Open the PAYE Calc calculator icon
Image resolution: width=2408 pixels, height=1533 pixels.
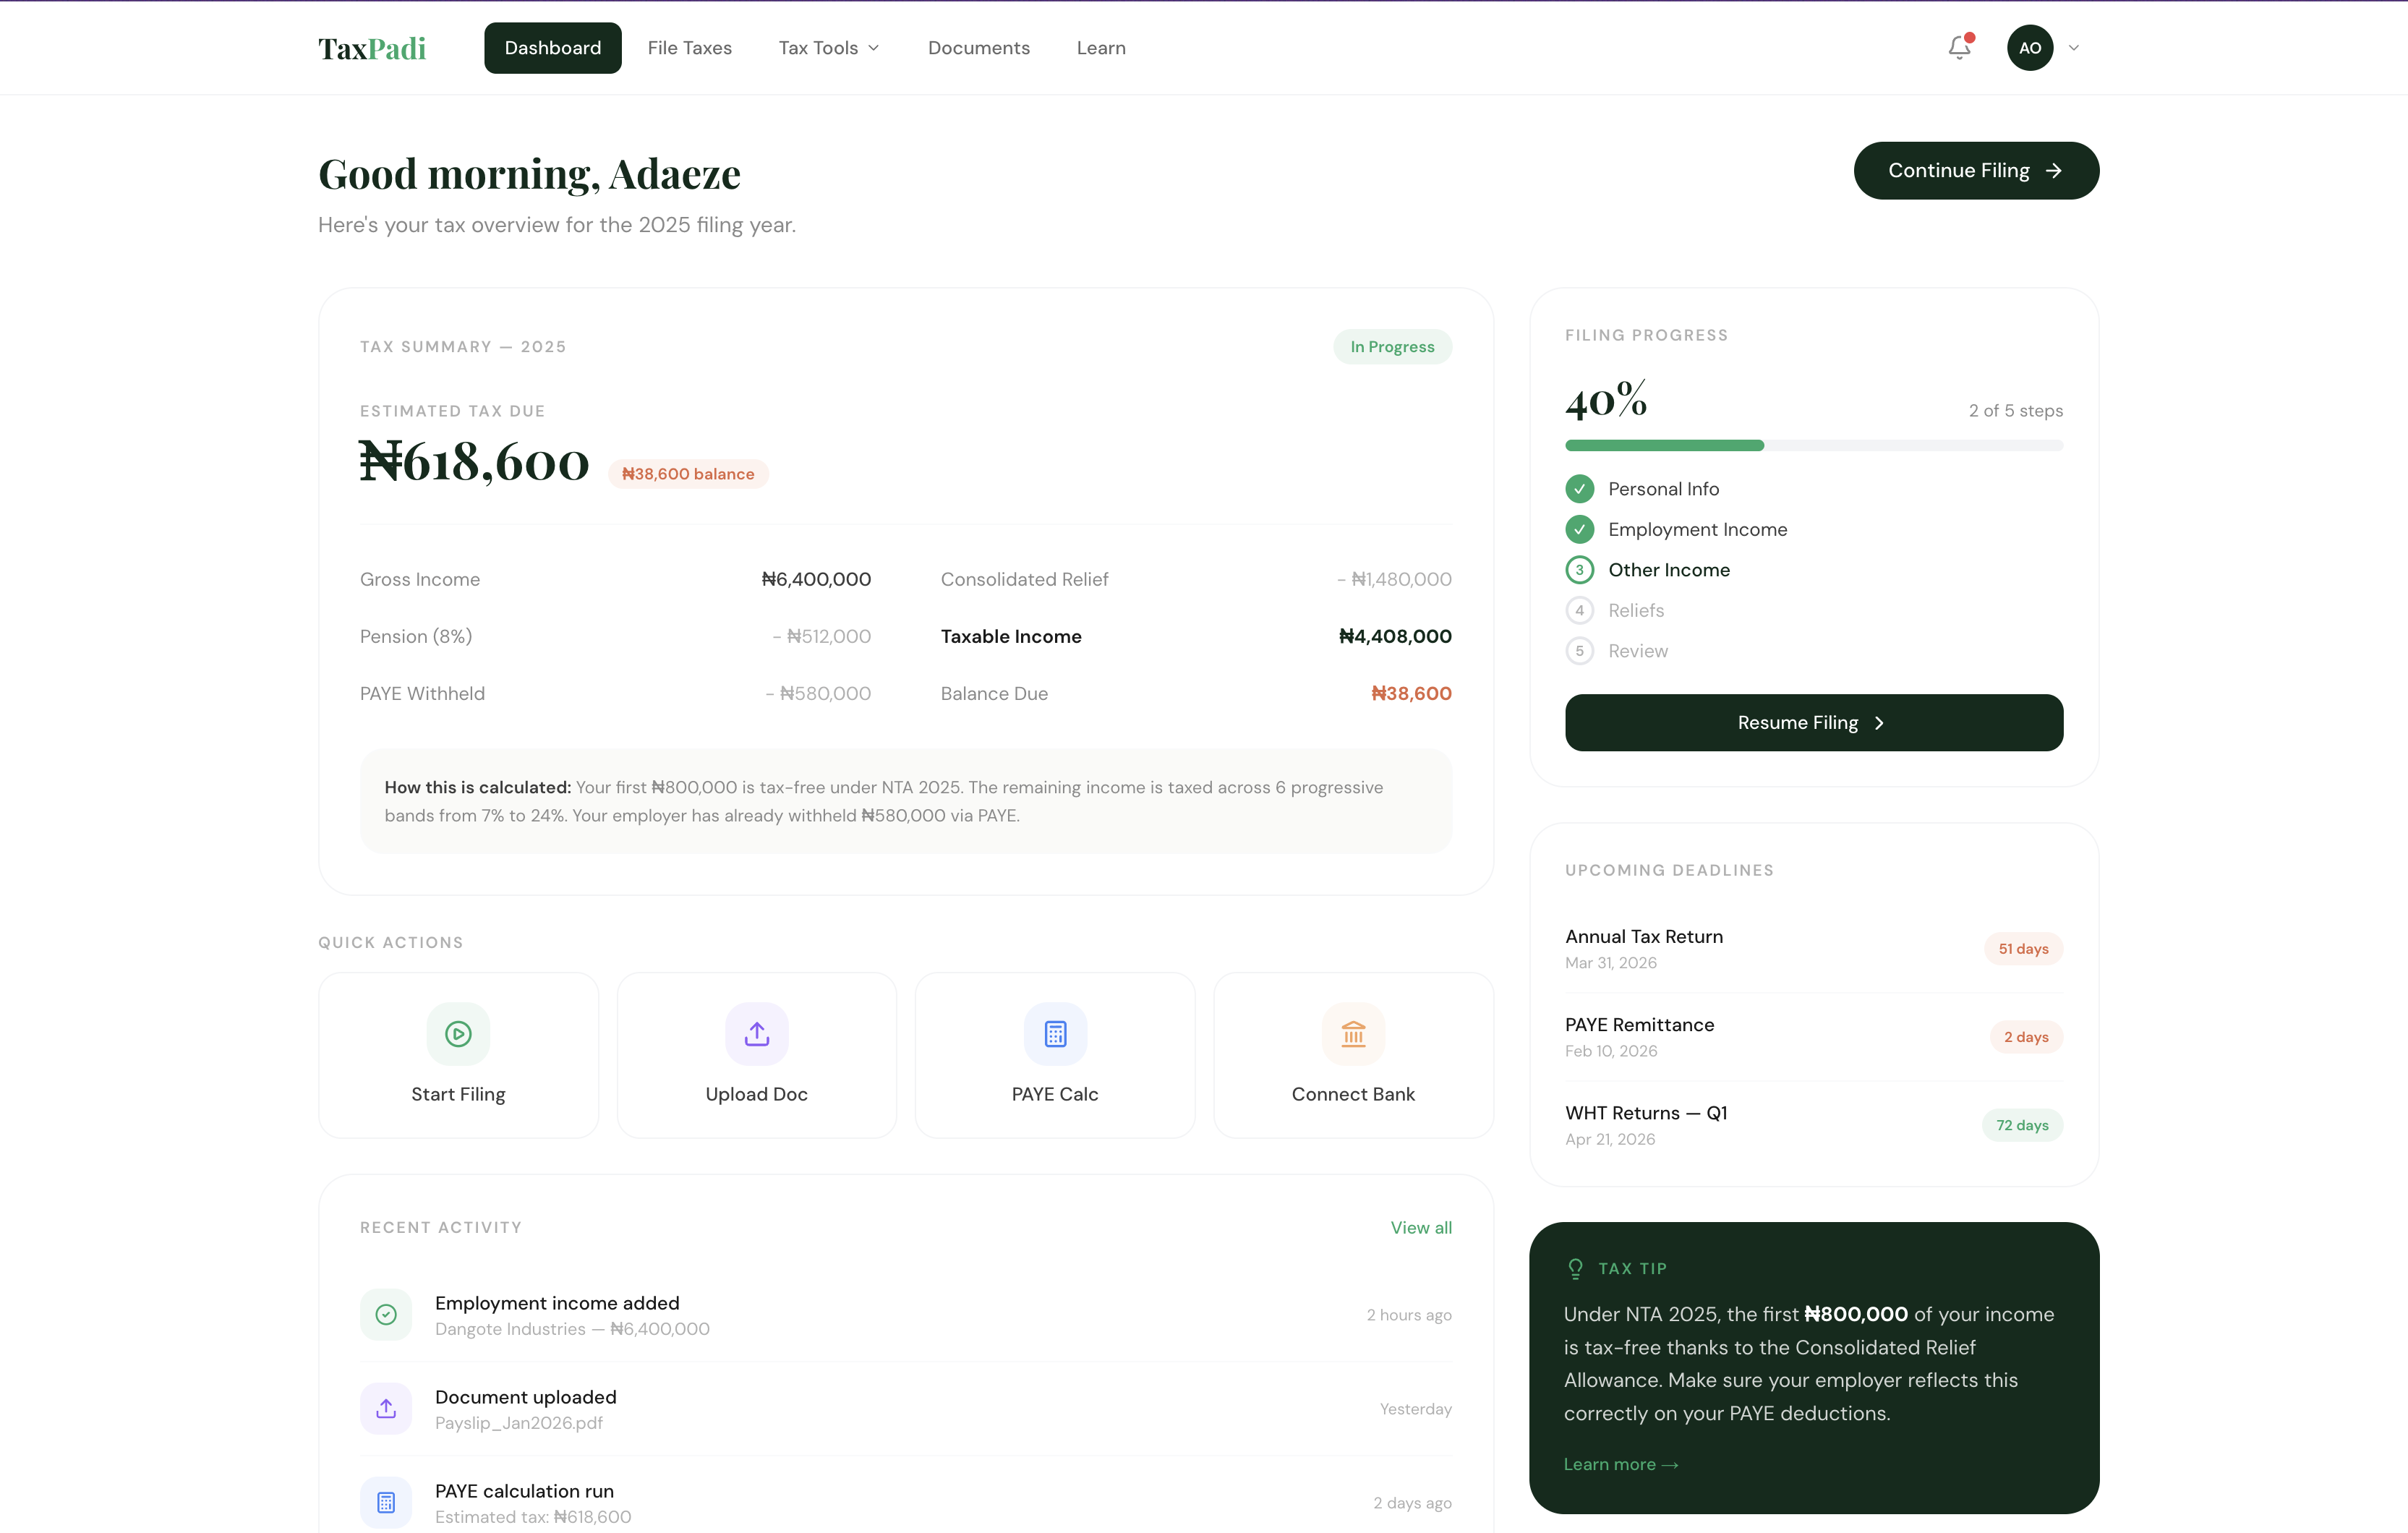pos(1054,1033)
